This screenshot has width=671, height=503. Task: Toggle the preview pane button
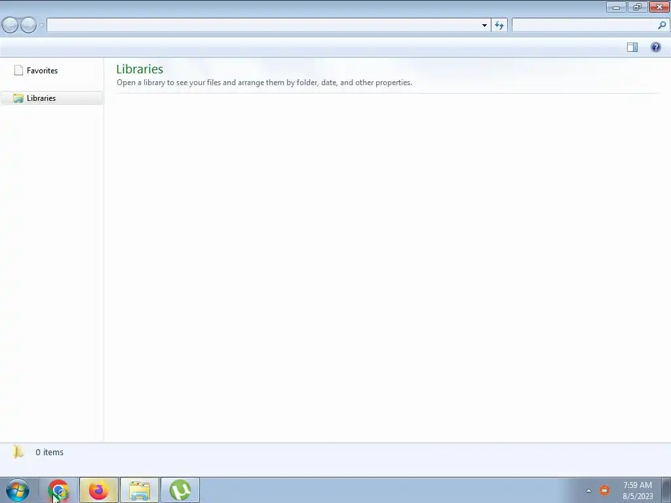click(x=632, y=47)
